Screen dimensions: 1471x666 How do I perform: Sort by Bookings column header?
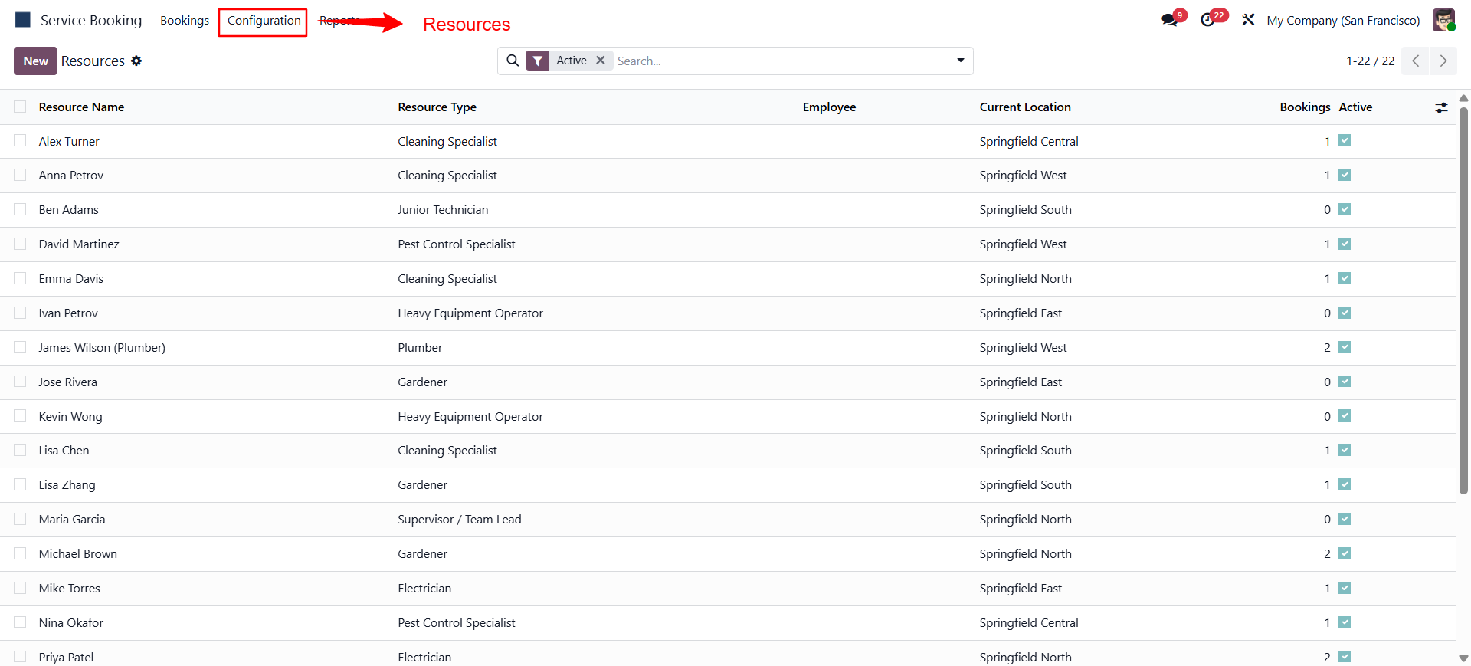[1305, 107]
